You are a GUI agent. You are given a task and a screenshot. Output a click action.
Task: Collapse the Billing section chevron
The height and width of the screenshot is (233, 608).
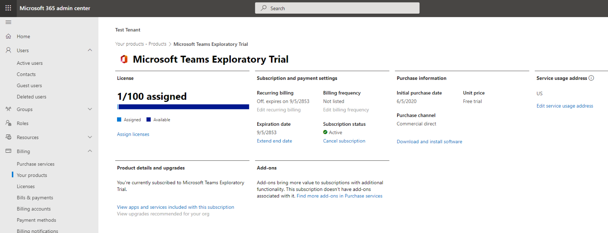(x=90, y=151)
